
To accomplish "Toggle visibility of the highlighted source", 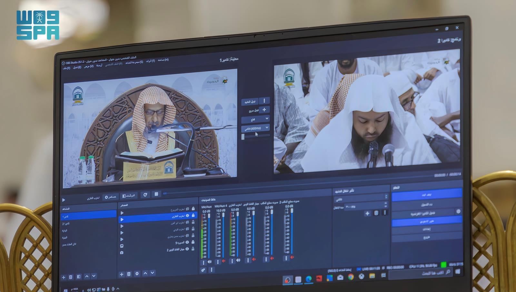I will 187,215.
